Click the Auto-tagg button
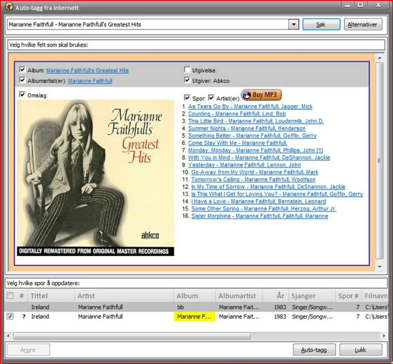Screen dimensions: 393x364 [x=314, y=350]
